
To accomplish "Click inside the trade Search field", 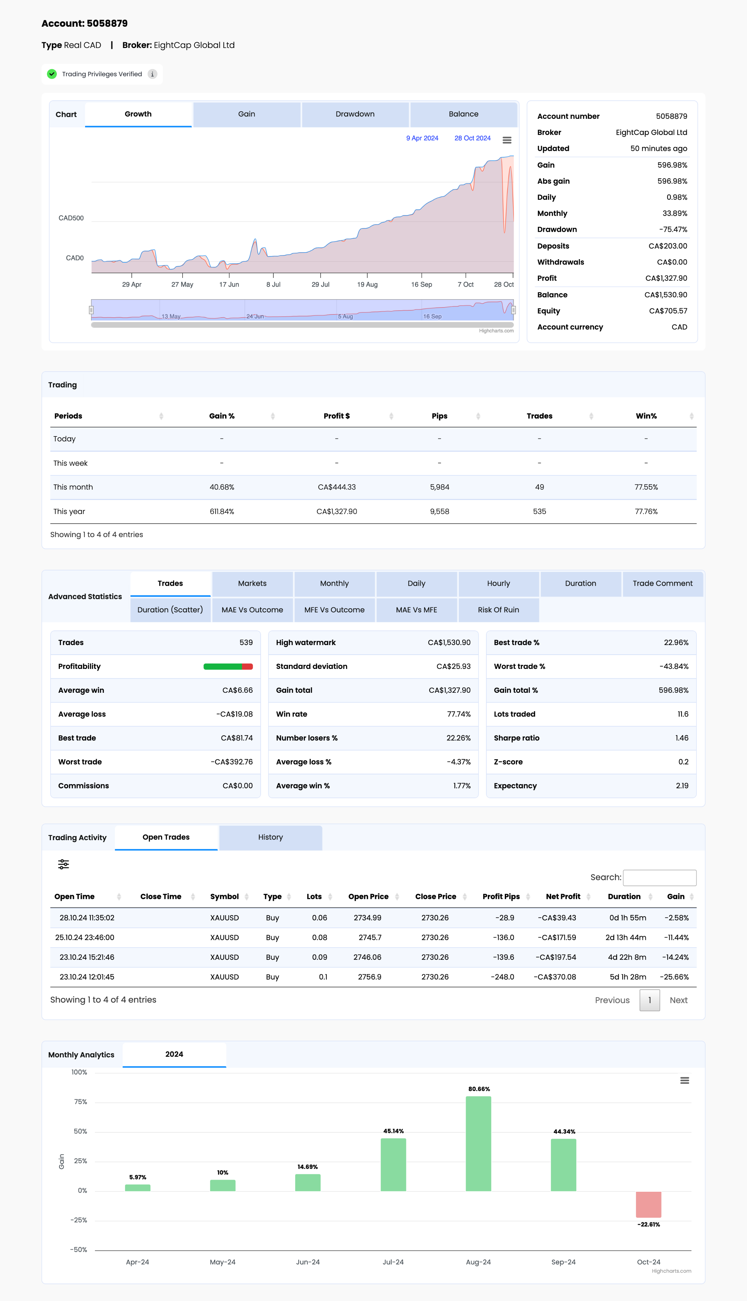I will [660, 878].
